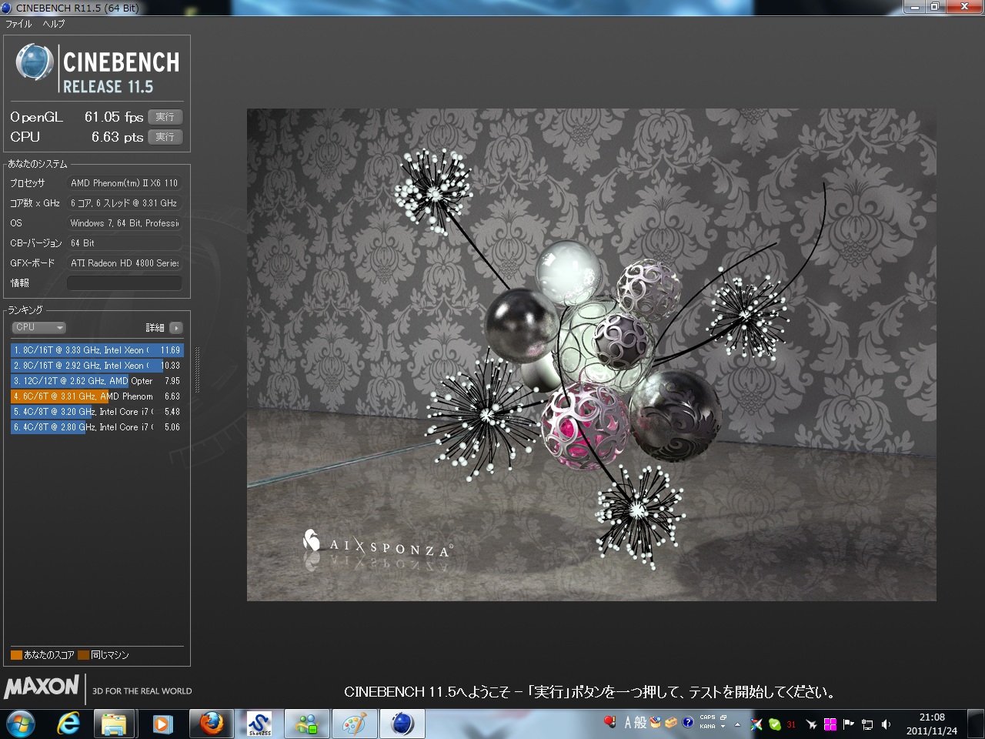This screenshot has width=985, height=739.
Task: Run the OpenGL benchmark with its 実行 button
Action: (x=165, y=117)
